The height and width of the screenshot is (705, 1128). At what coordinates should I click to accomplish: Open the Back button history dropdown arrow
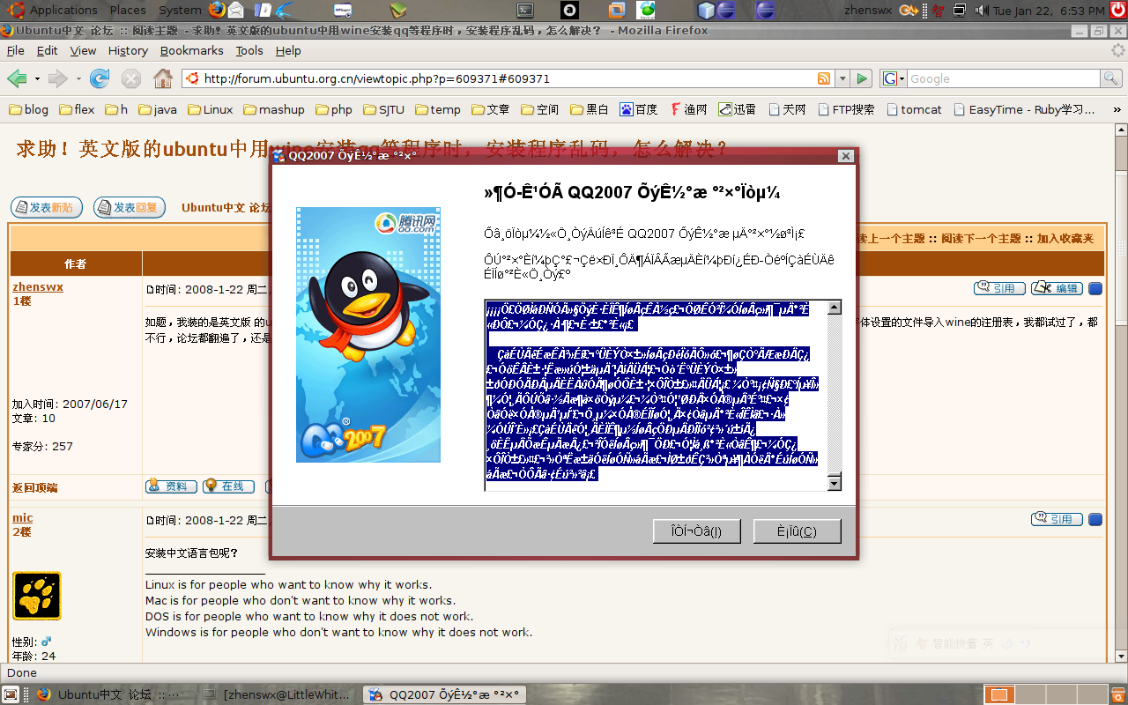[x=37, y=78]
